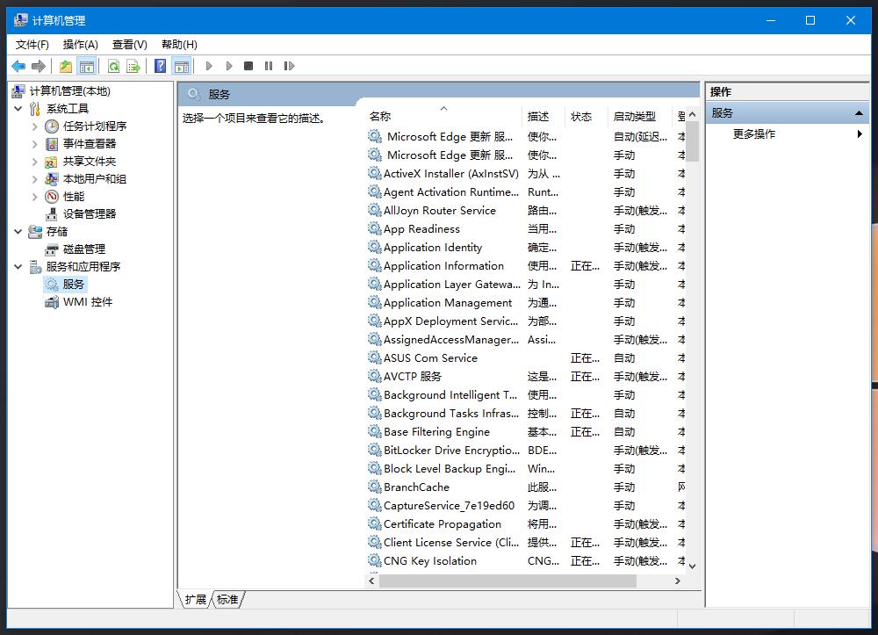878x635 pixels.
Task: Open the 操作(A) menu
Action: (x=81, y=44)
